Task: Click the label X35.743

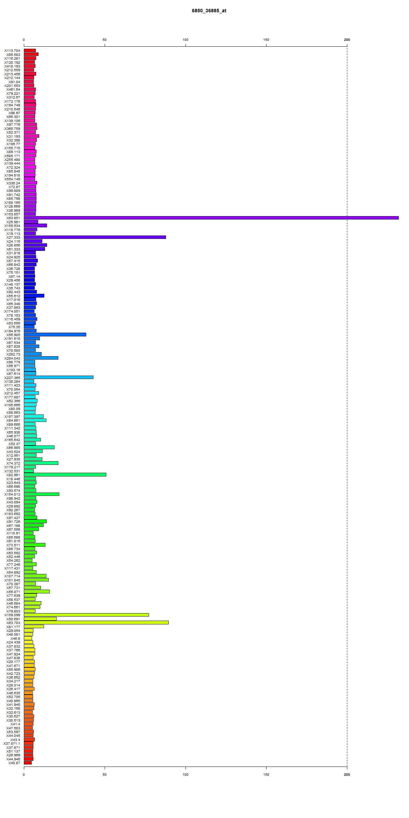Action: pyautogui.click(x=13, y=288)
